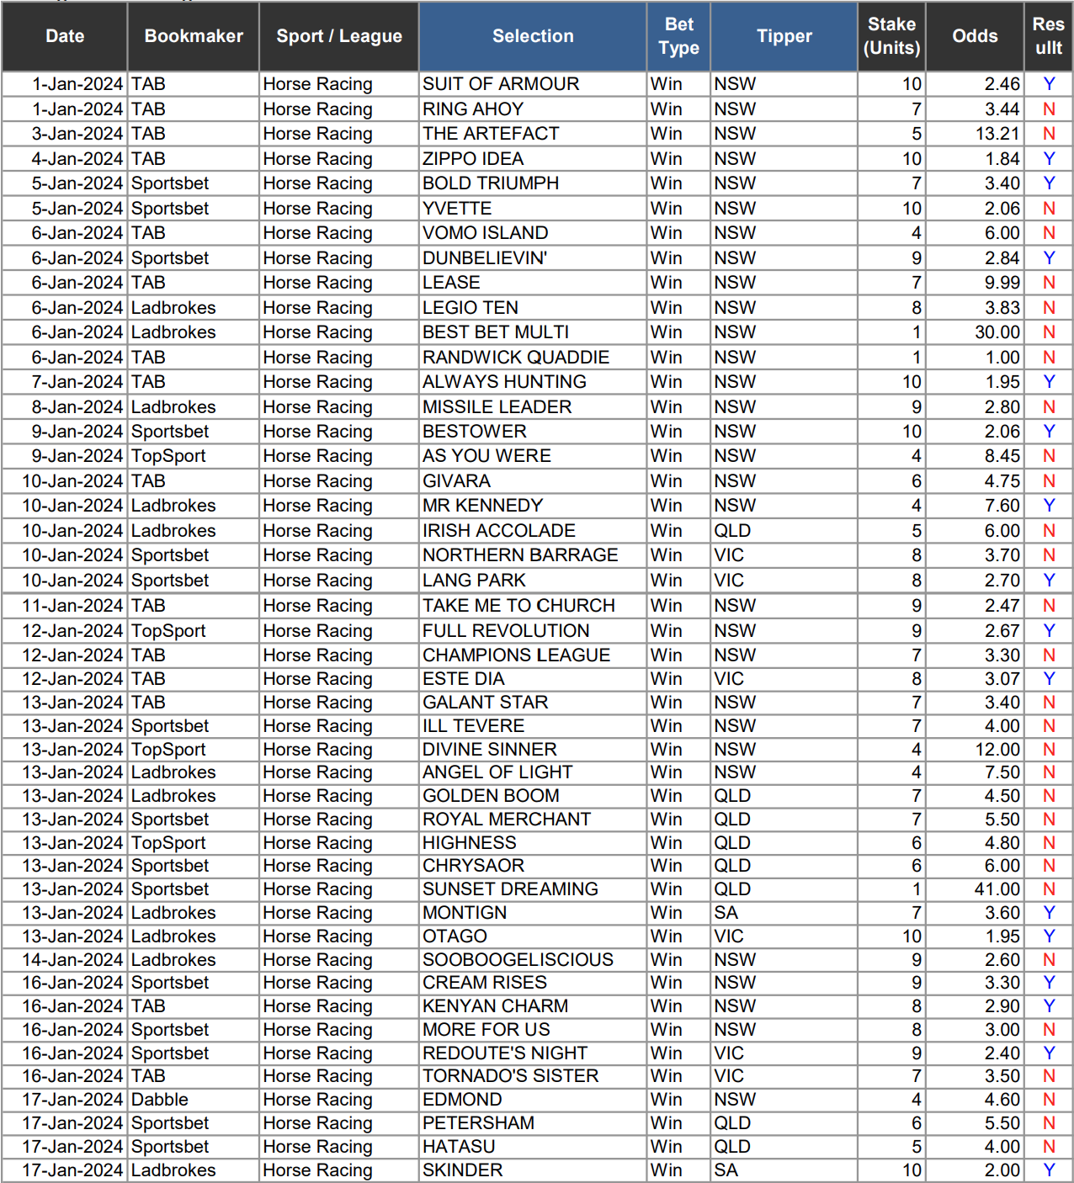The width and height of the screenshot is (1074, 1183).
Task: Select the FULL REVOLUTION cell
Action: 533,631
